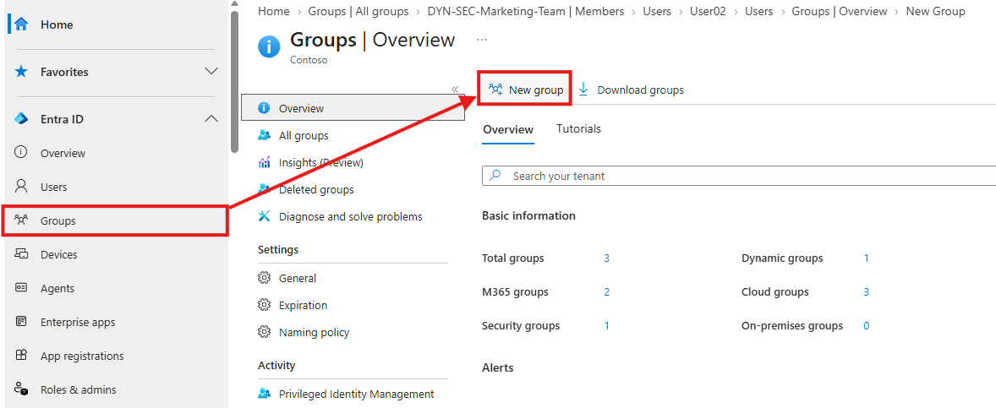Collapse the Entra ID section chevron
Viewport: 996px width, 408px height.
(x=211, y=118)
